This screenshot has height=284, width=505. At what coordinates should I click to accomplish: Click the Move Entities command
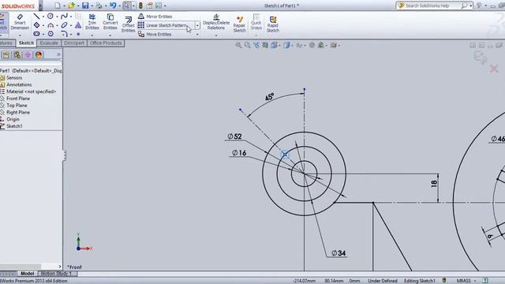(155, 34)
